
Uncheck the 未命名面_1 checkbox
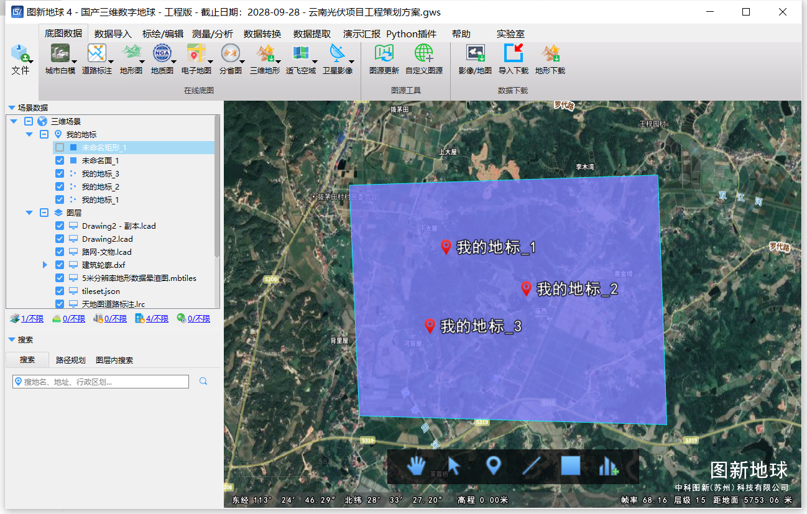60,160
